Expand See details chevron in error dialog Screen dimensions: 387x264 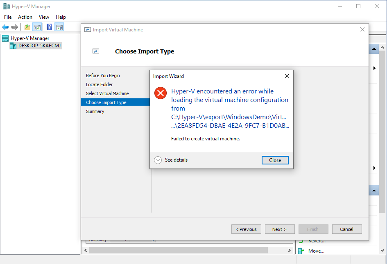(158, 160)
